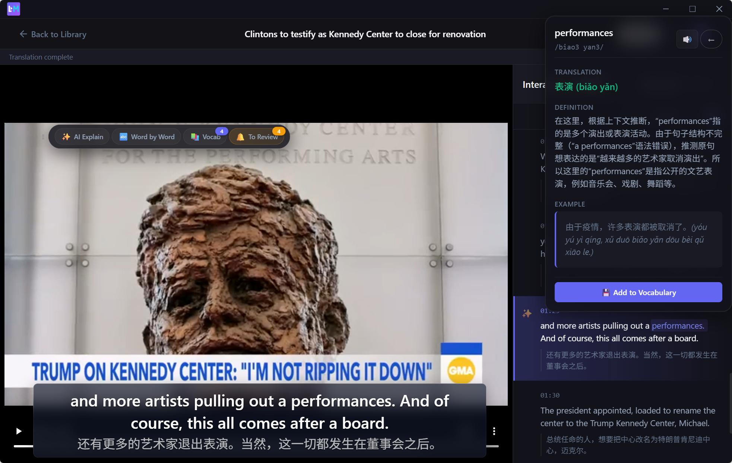This screenshot has height=463, width=732.
Task: Add 'performances' to Vocabulary
Action: 638,292
